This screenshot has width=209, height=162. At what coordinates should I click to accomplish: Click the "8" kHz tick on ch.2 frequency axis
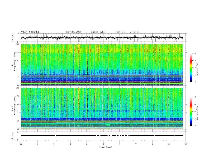18,96
